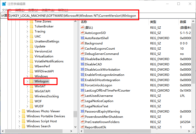The width and height of the screenshot is (196, 134).
Task: Open the 收藏夹(A) favorites menu
Action: pyautogui.click(x=48, y=10)
